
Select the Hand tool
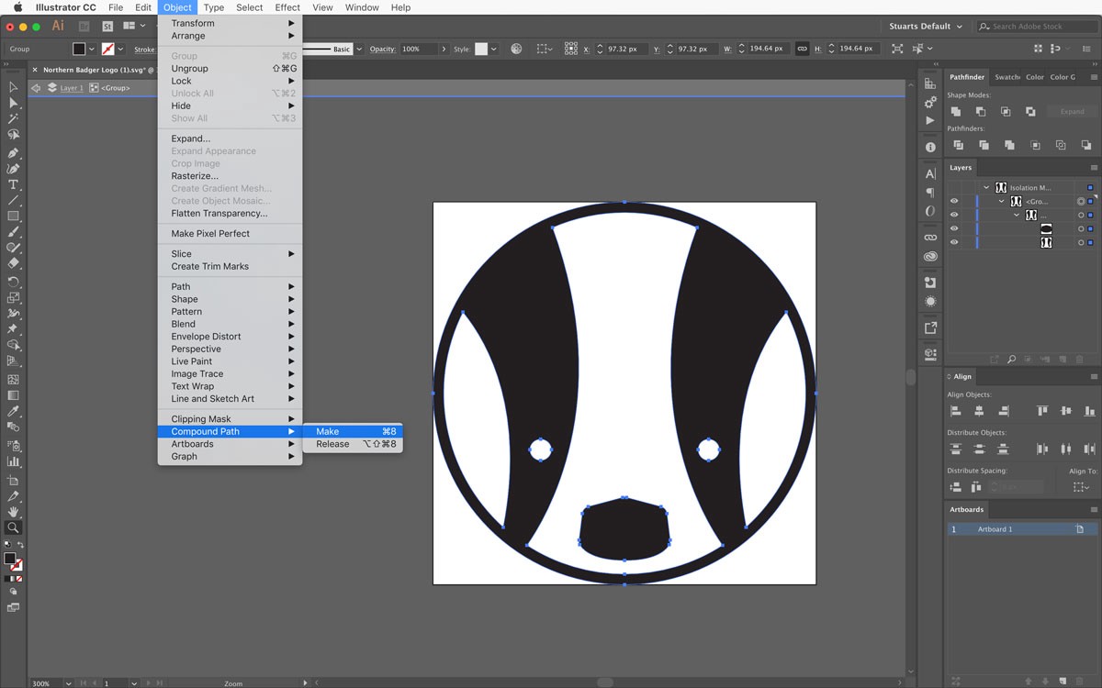[13, 512]
